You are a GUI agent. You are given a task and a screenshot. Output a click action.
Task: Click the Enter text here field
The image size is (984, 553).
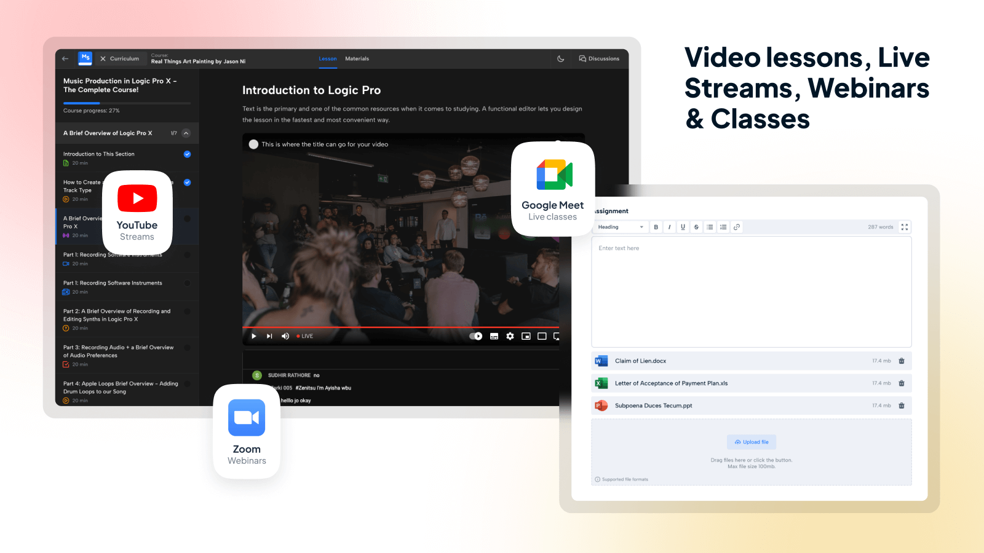click(752, 292)
